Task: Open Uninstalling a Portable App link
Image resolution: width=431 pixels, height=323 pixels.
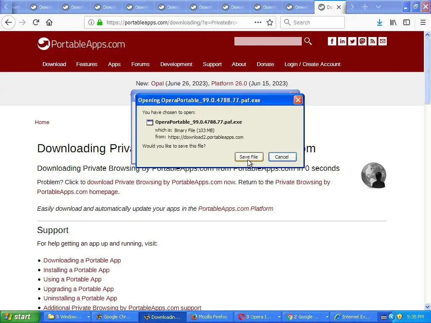Action: click(x=80, y=298)
